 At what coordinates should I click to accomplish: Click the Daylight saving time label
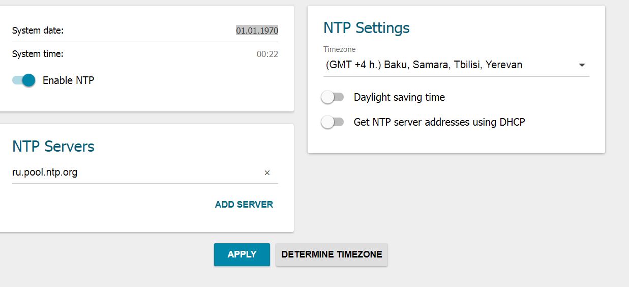[399, 97]
